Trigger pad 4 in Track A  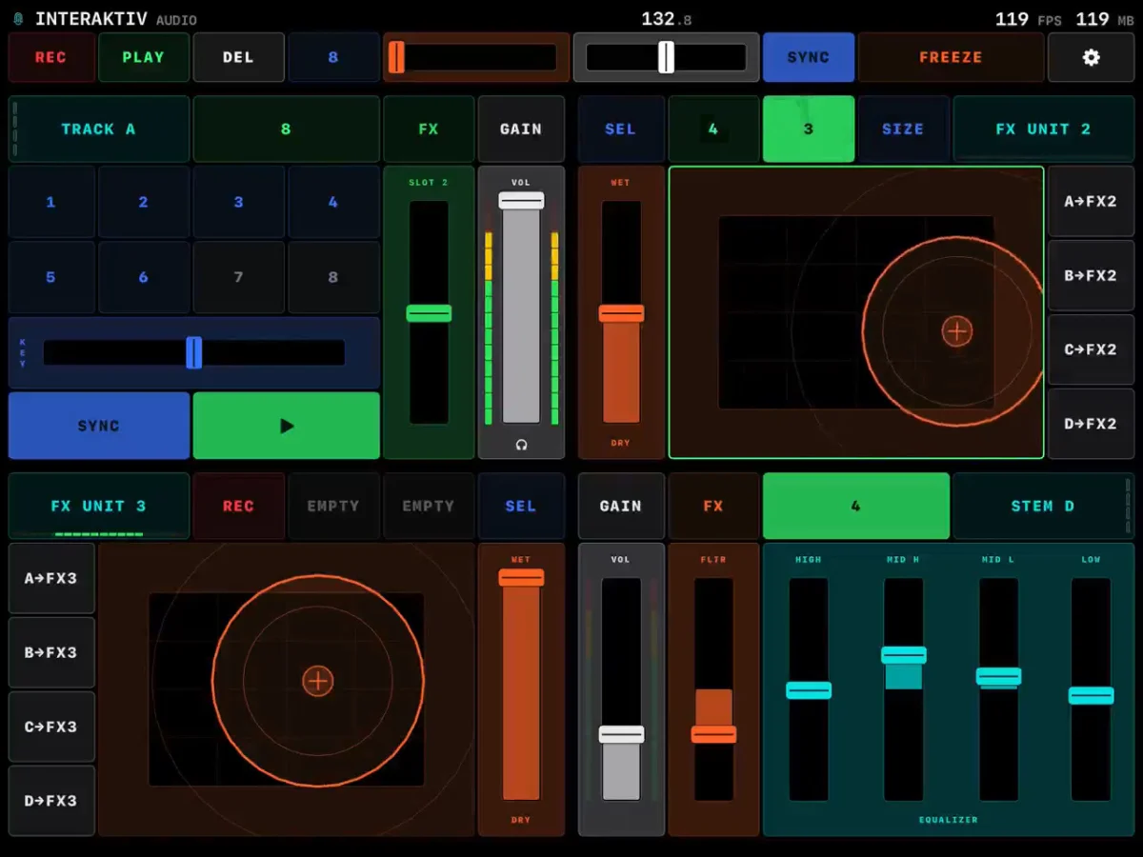333,202
